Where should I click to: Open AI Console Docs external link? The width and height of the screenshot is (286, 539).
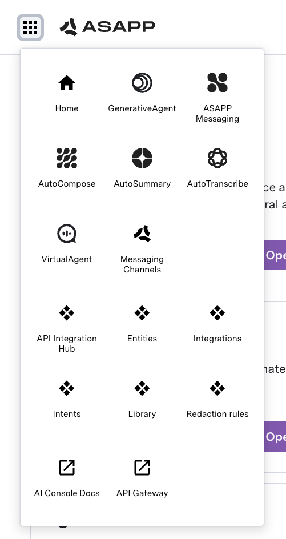tap(67, 478)
